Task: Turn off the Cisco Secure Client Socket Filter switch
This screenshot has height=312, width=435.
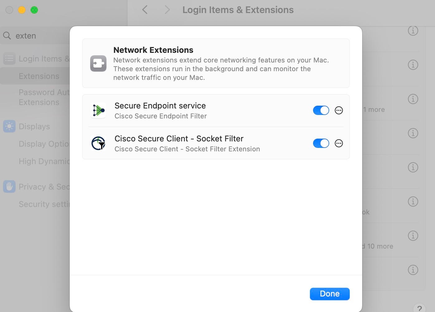Action: tap(321, 143)
